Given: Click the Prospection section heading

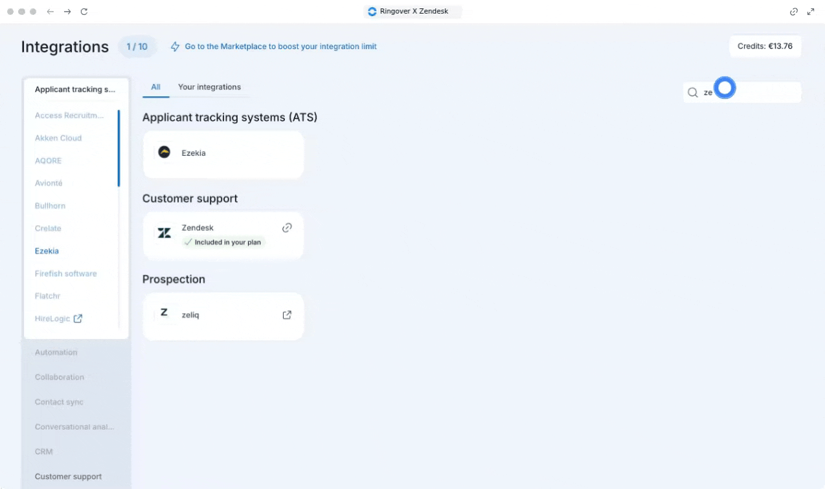Looking at the screenshot, I should pos(174,279).
